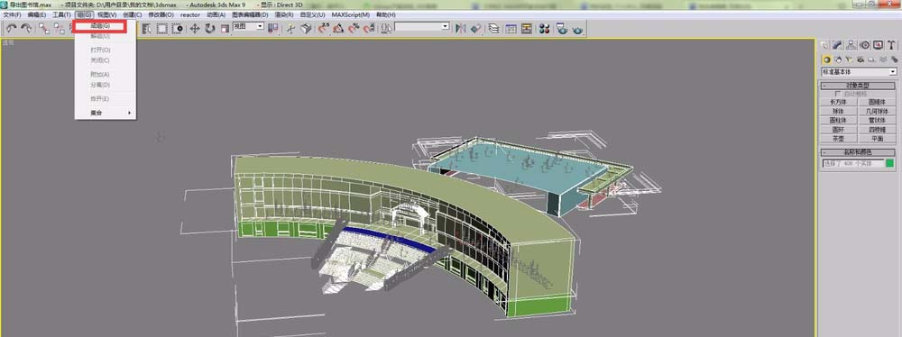Image resolution: width=902 pixels, height=337 pixels.
Task: Open Schematic View from toolbar
Action: pyautogui.click(x=527, y=28)
